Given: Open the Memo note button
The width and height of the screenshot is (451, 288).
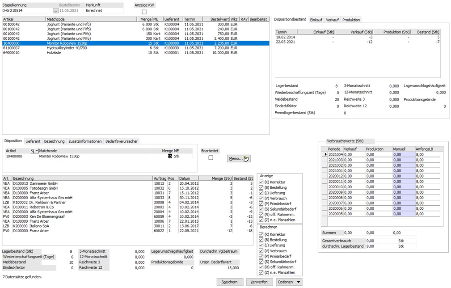Looking at the screenshot, I should coord(239,158).
